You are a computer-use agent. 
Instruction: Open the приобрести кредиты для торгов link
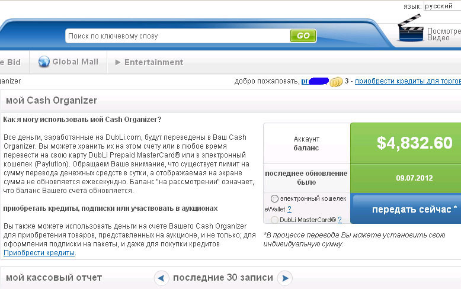pos(408,81)
